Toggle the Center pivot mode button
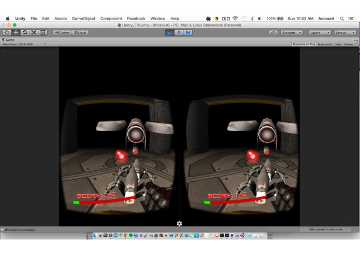 62,33
